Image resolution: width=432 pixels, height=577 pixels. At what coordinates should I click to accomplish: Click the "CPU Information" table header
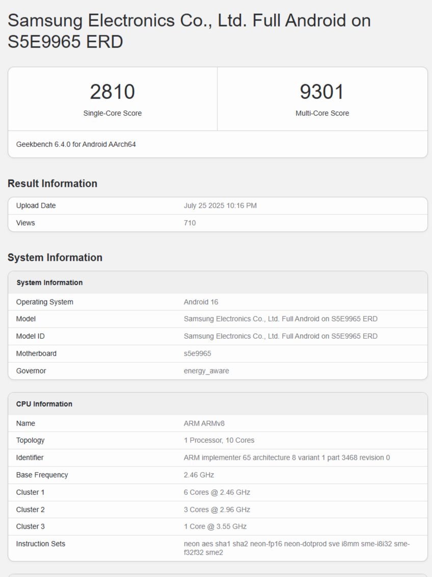[x=218, y=404]
